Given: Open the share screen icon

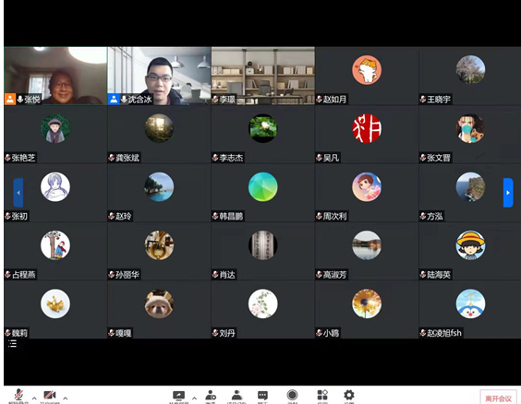Looking at the screenshot, I should point(179,396).
